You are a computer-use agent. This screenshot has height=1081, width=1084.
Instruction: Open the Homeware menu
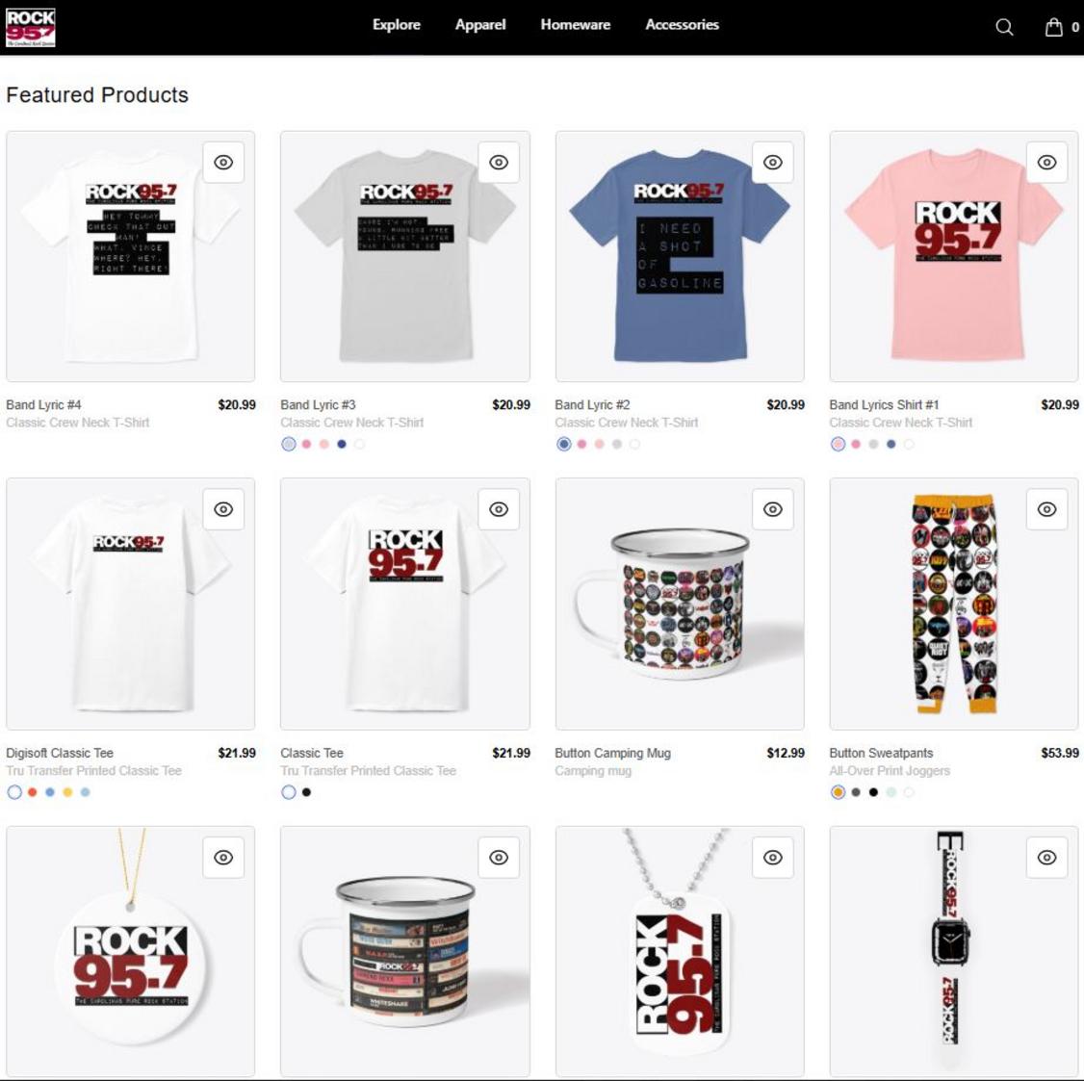575,25
